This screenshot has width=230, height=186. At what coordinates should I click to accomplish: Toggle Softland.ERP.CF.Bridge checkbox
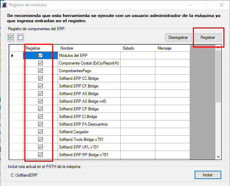click(x=41, y=86)
